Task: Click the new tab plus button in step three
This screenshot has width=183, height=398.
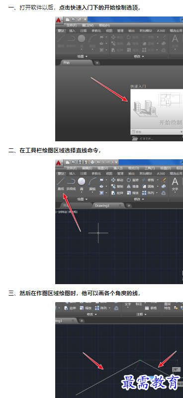Action: point(82,321)
